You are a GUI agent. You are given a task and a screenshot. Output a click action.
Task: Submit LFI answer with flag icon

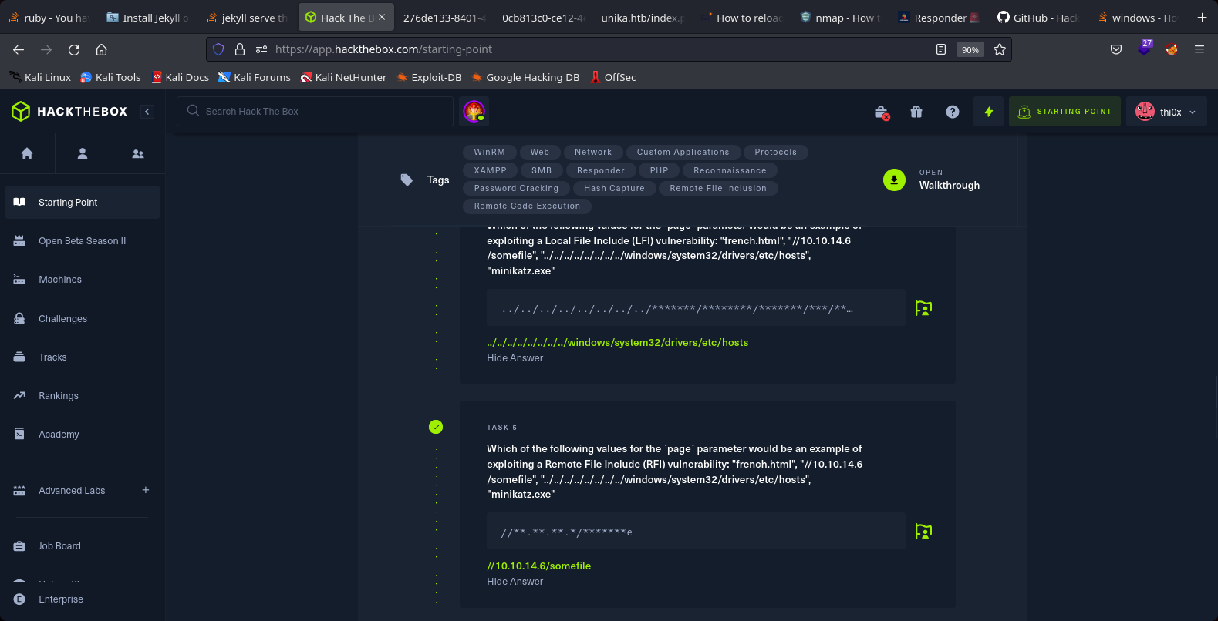coord(923,307)
